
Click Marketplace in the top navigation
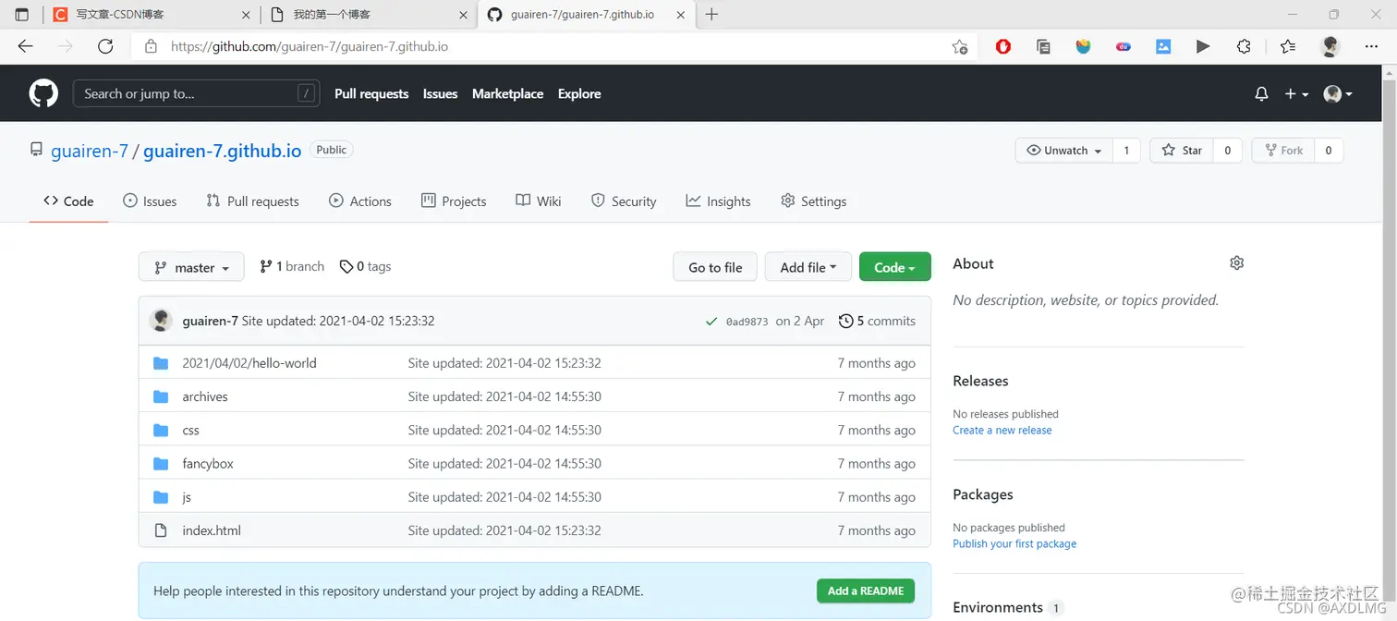507,94
